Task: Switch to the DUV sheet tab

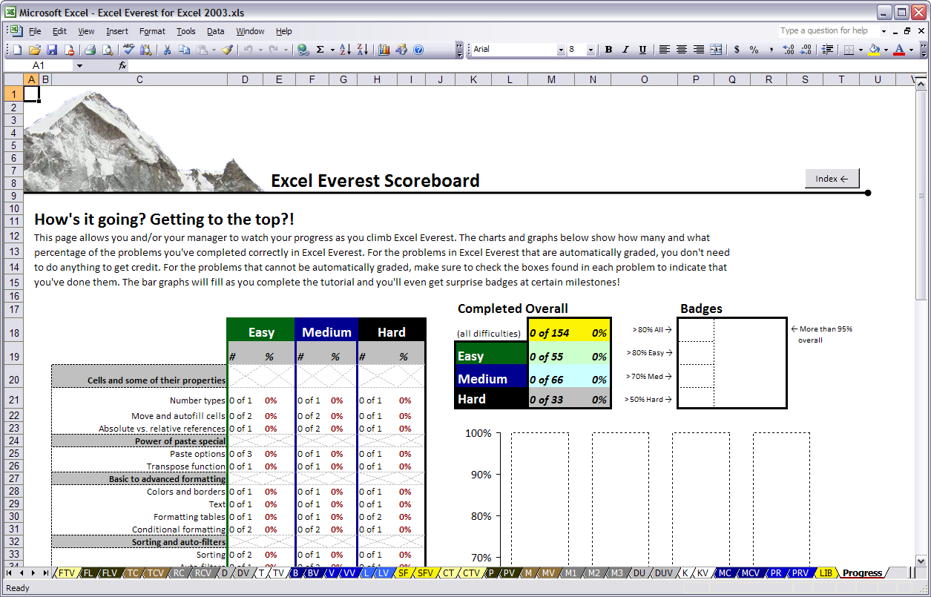Action: 663,573
